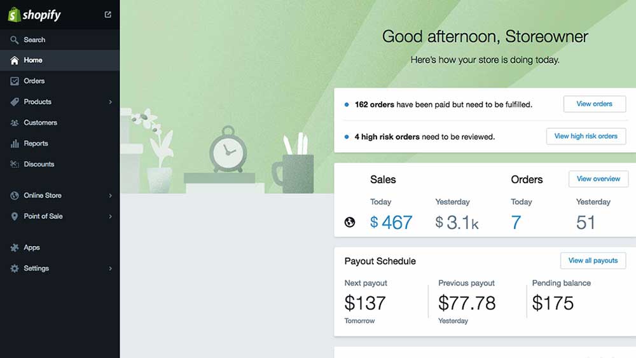
Task: Open Orders via the checkbox icon
Action: point(14,81)
